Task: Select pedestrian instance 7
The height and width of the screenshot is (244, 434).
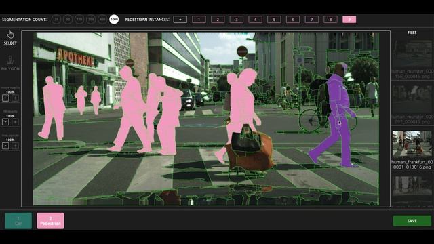Action: click(x=312, y=20)
